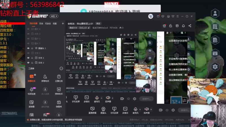The height and width of the screenshot is (127, 226).
Task: Open the layout icon in stream header
Action: click(177, 26)
